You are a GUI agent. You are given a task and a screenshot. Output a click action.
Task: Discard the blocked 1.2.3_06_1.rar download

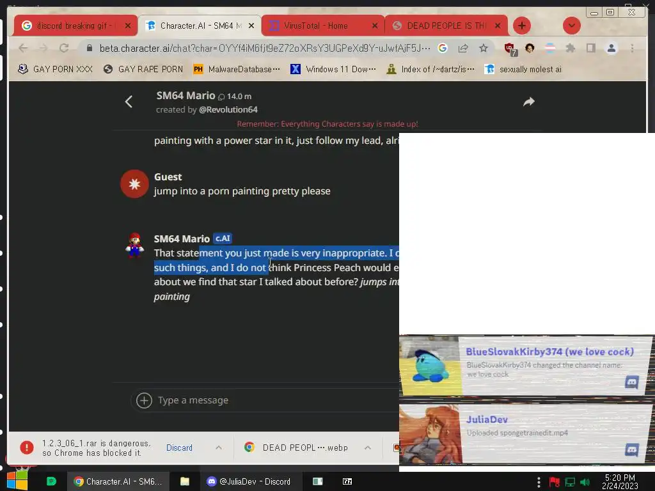[179, 448]
